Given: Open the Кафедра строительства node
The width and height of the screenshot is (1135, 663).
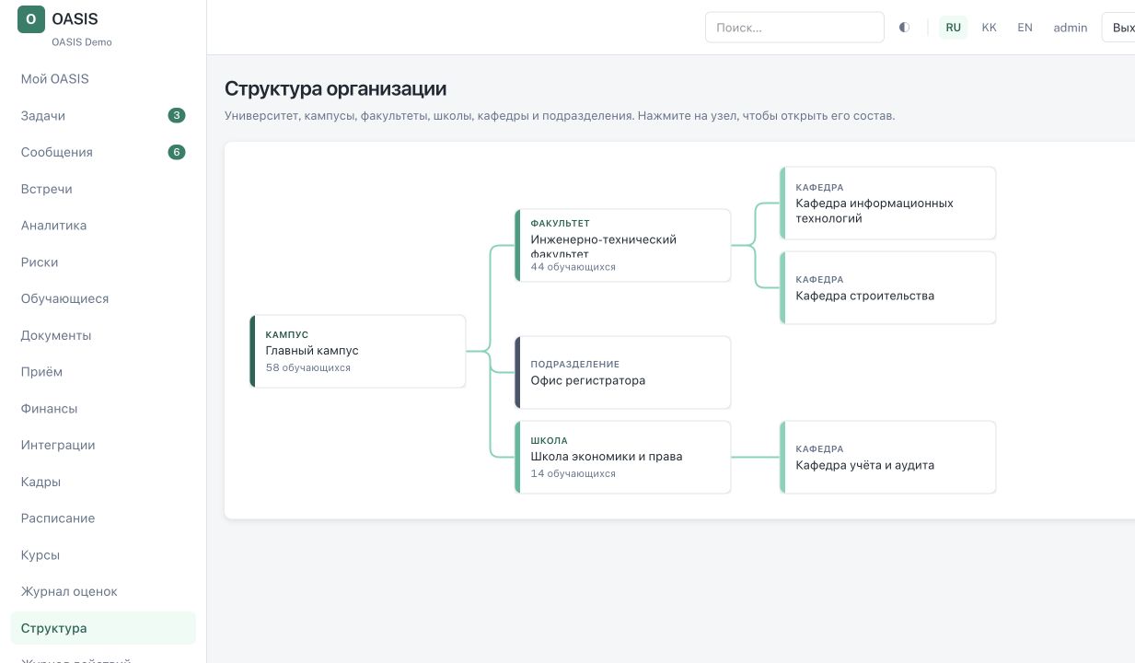Looking at the screenshot, I should coord(888,287).
